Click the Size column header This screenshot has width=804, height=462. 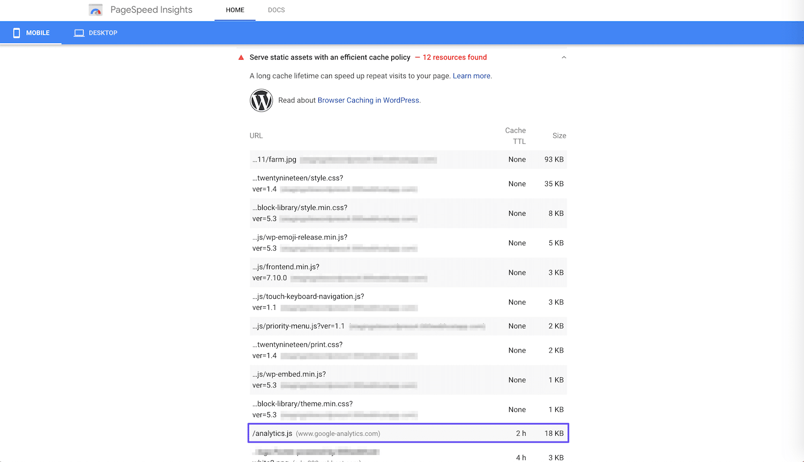click(559, 136)
